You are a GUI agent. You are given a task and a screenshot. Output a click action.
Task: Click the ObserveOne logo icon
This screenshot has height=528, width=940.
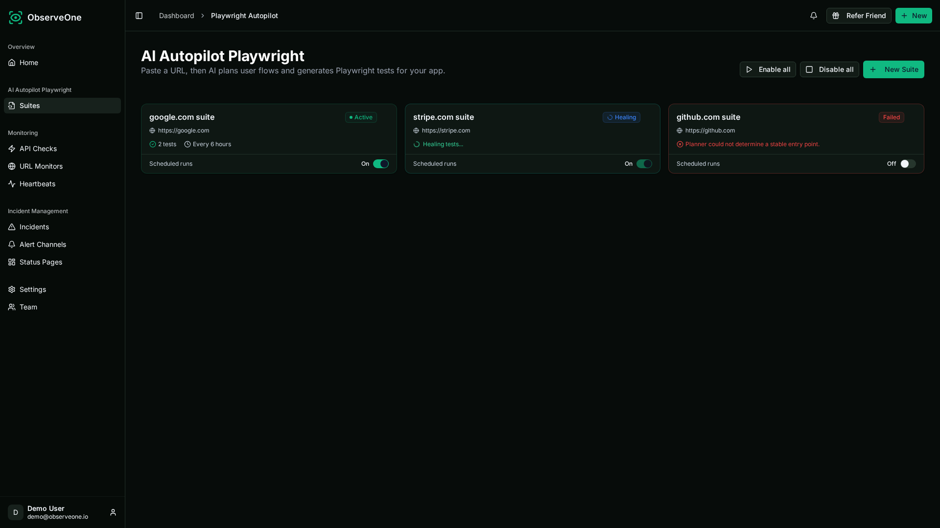16,18
